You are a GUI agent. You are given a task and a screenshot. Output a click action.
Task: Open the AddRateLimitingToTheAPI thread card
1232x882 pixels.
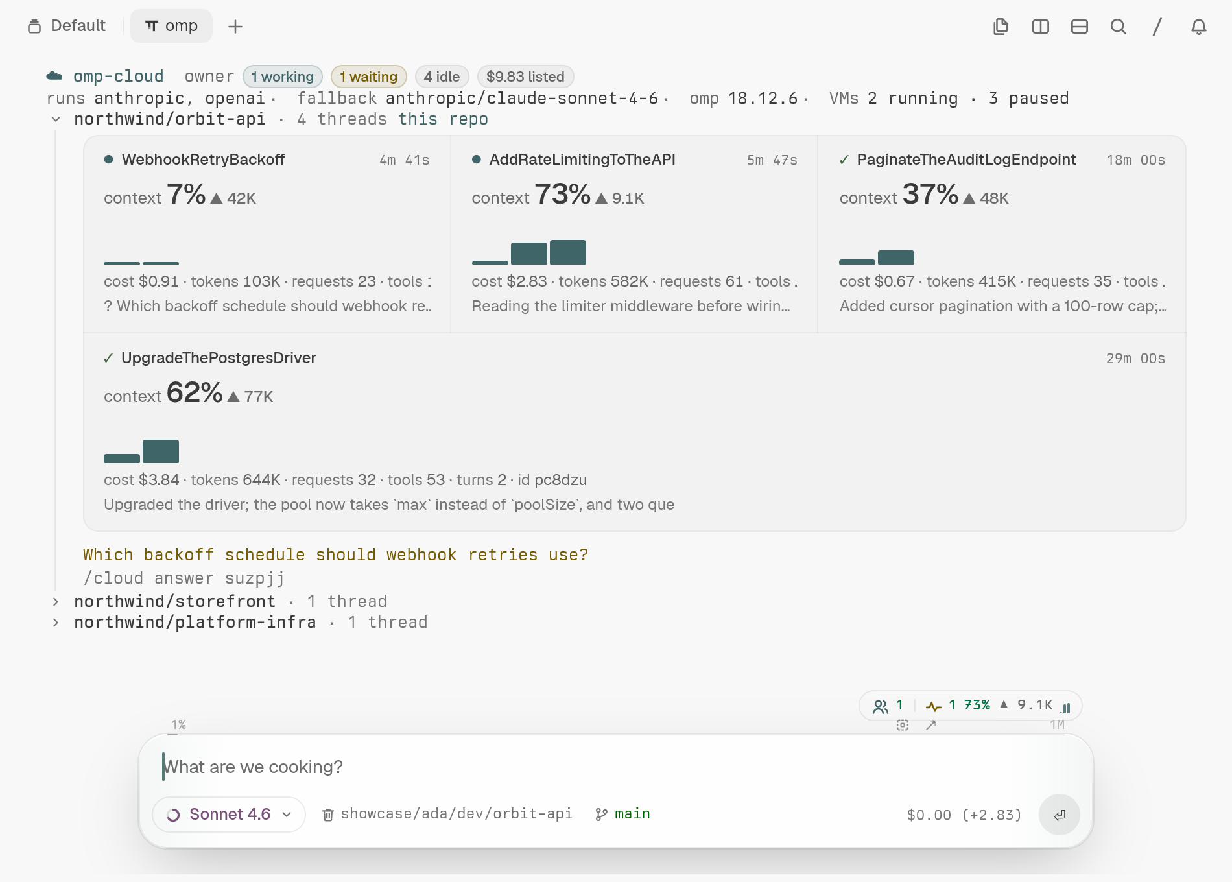coord(634,234)
